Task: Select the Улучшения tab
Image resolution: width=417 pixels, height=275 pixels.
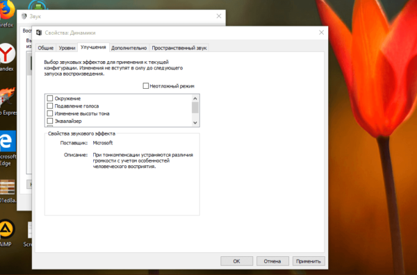Action: (x=93, y=47)
